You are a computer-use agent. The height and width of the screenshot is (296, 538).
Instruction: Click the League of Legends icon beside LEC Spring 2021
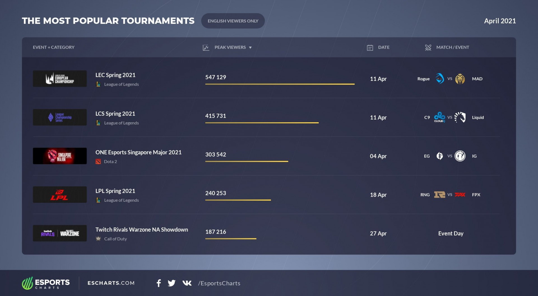click(x=99, y=84)
